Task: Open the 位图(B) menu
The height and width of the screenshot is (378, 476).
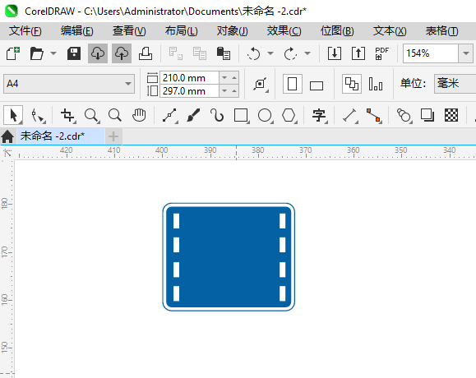Action: pos(337,31)
